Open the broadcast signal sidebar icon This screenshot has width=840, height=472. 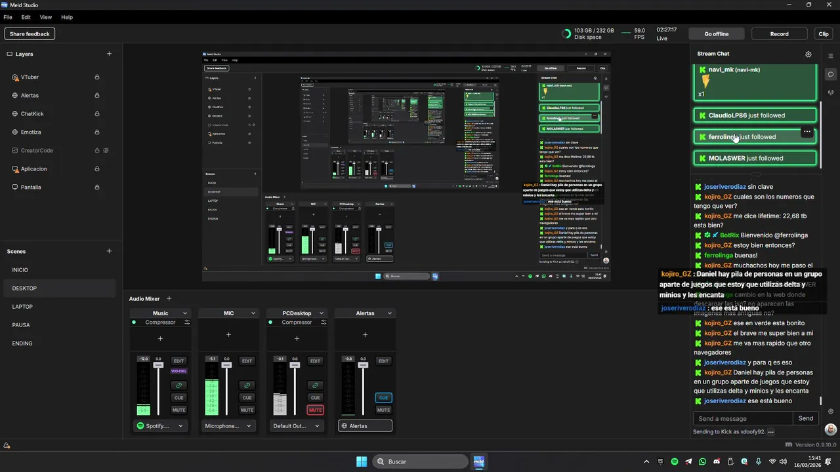coord(831,92)
